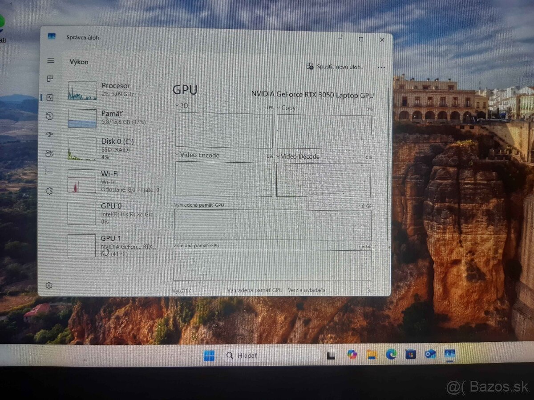The height and width of the screenshot is (400, 534).
Task: Toggle the navigation pane with the hamburger icon
Action: tap(50, 61)
